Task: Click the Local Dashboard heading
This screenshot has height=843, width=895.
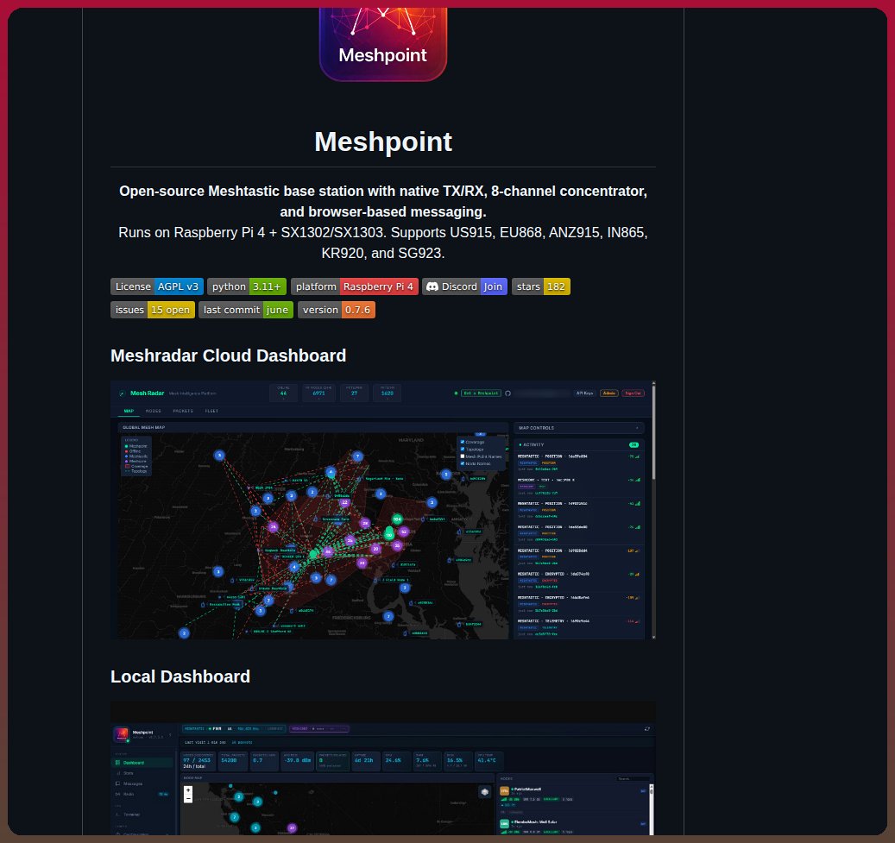Action: (x=180, y=676)
